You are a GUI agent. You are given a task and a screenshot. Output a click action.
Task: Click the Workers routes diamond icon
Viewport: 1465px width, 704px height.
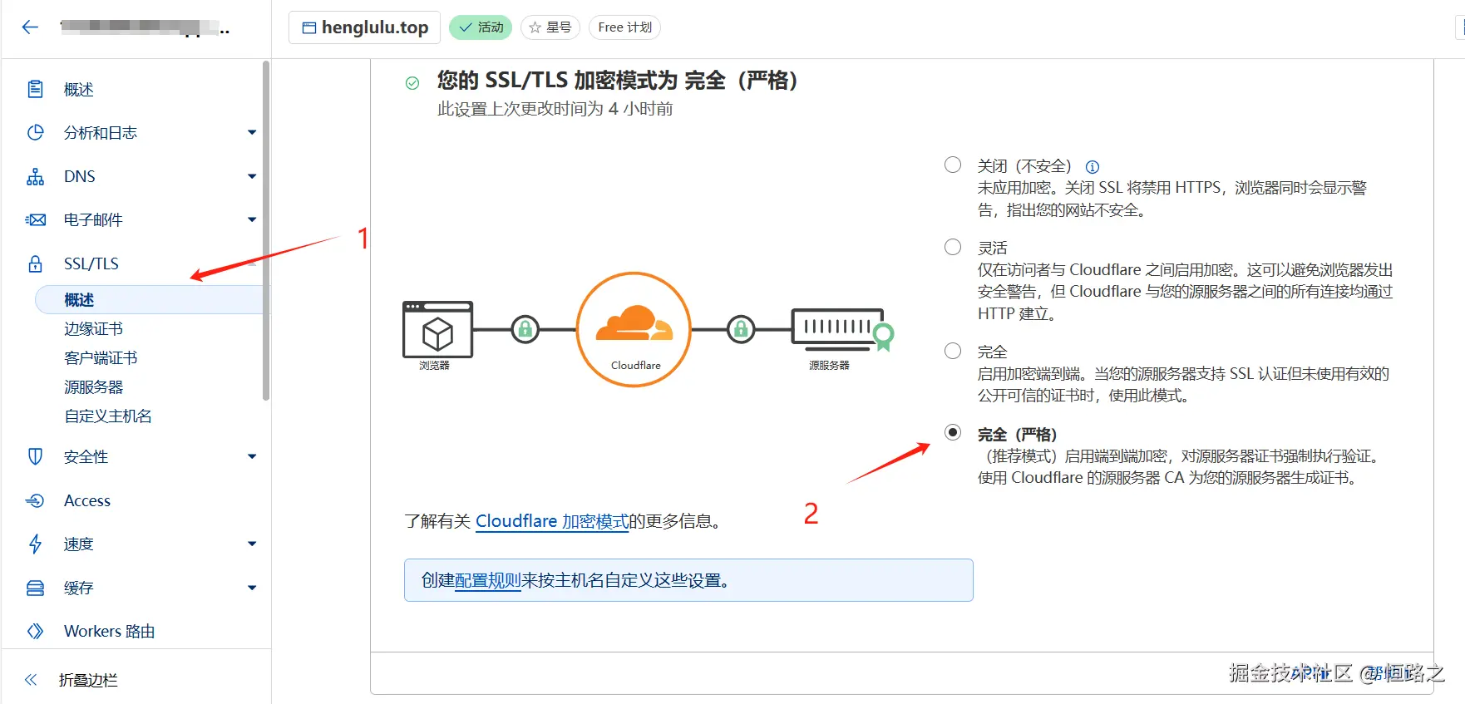[x=35, y=631]
